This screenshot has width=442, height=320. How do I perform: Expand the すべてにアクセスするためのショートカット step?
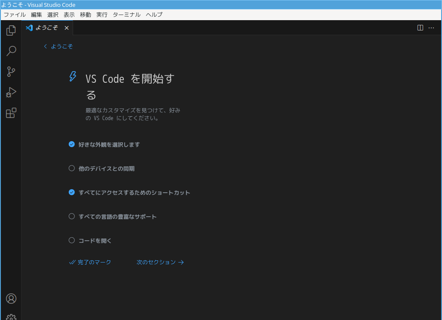click(134, 193)
